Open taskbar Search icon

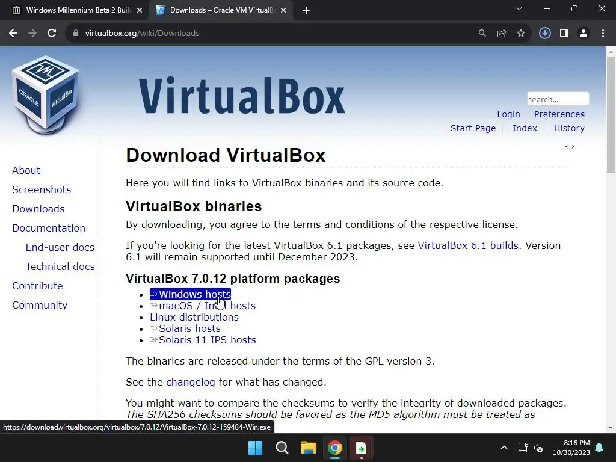point(282,448)
